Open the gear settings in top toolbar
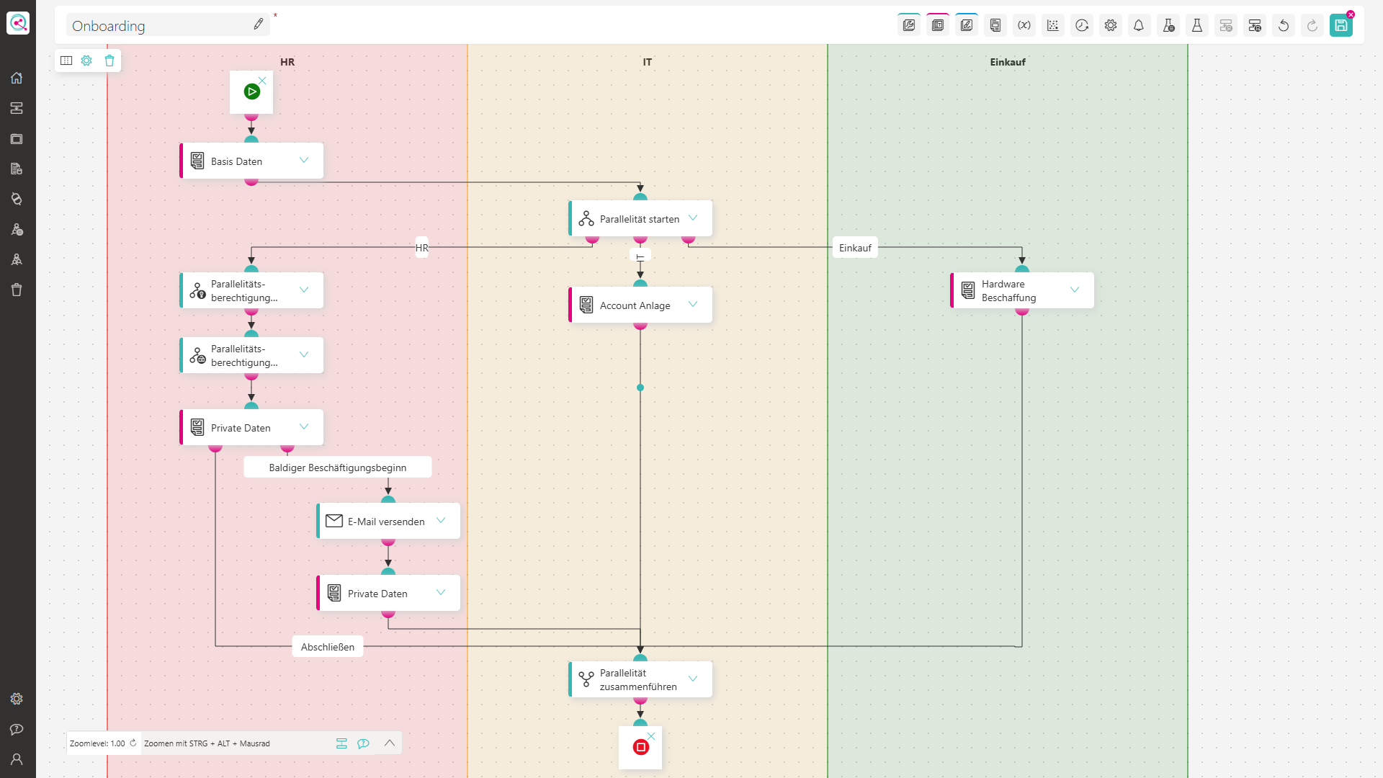This screenshot has width=1383, height=778. coord(1110,26)
